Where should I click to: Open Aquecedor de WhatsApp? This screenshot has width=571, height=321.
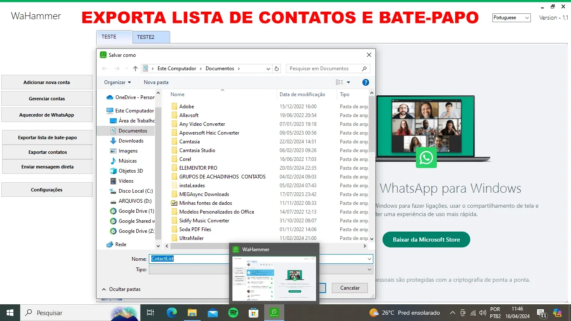(x=47, y=115)
